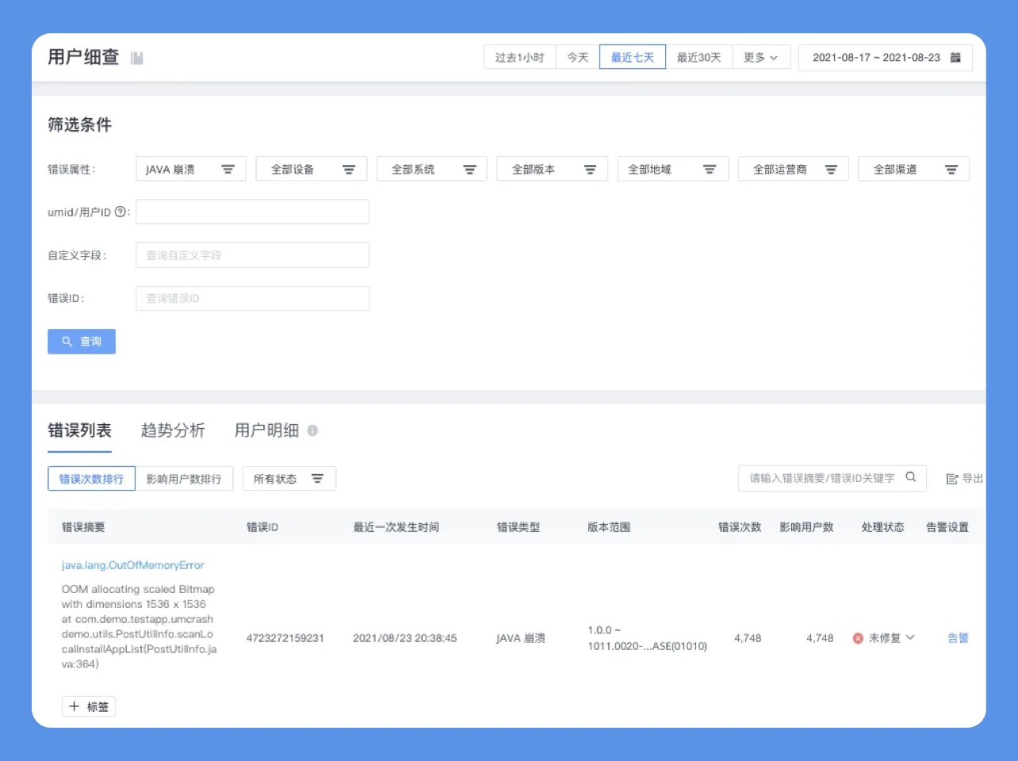Click the 错误次数 column header

pyautogui.click(x=740, y=527)
